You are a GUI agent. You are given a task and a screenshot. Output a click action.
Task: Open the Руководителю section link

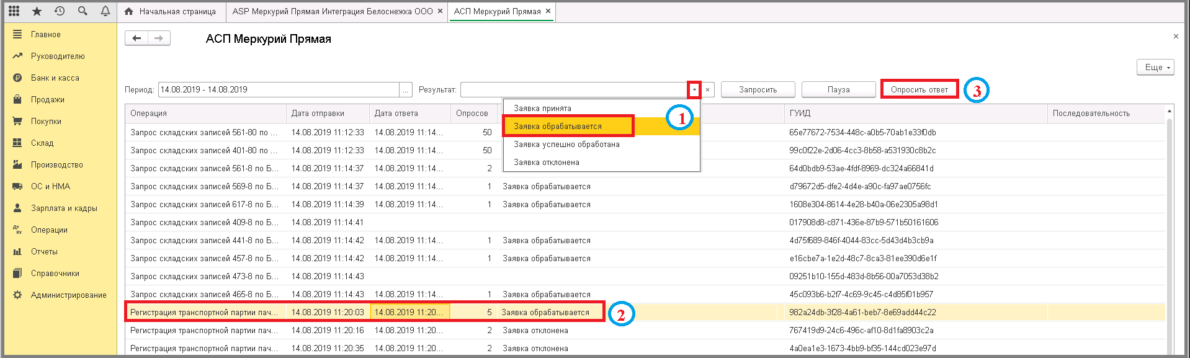[58, 56]
